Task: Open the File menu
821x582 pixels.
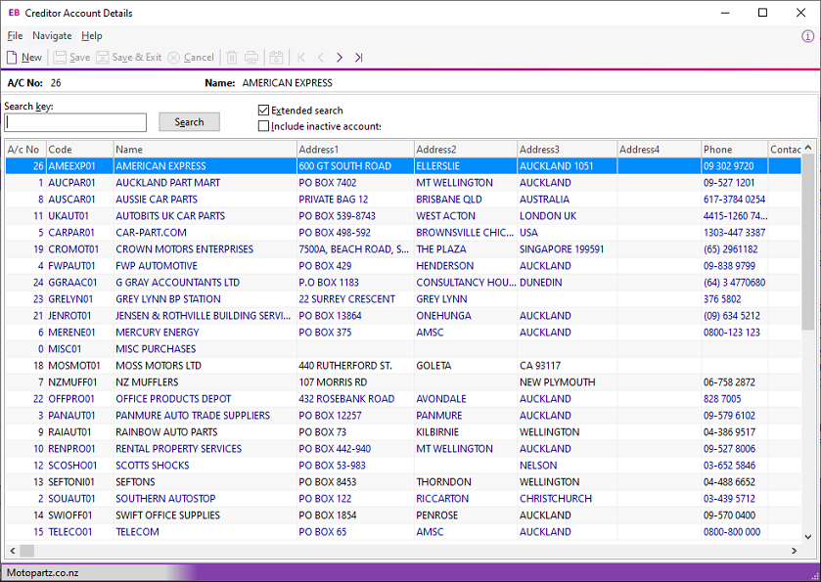Action: pos(15,35)
